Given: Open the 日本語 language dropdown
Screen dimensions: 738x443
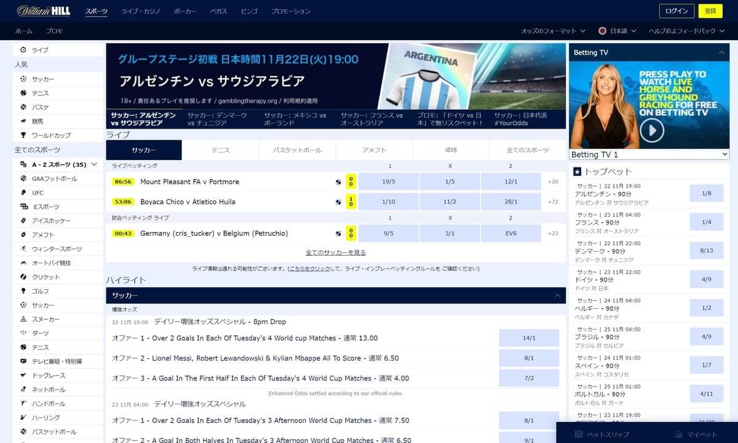Looking at the screenshot, I should tap(617, 31).
